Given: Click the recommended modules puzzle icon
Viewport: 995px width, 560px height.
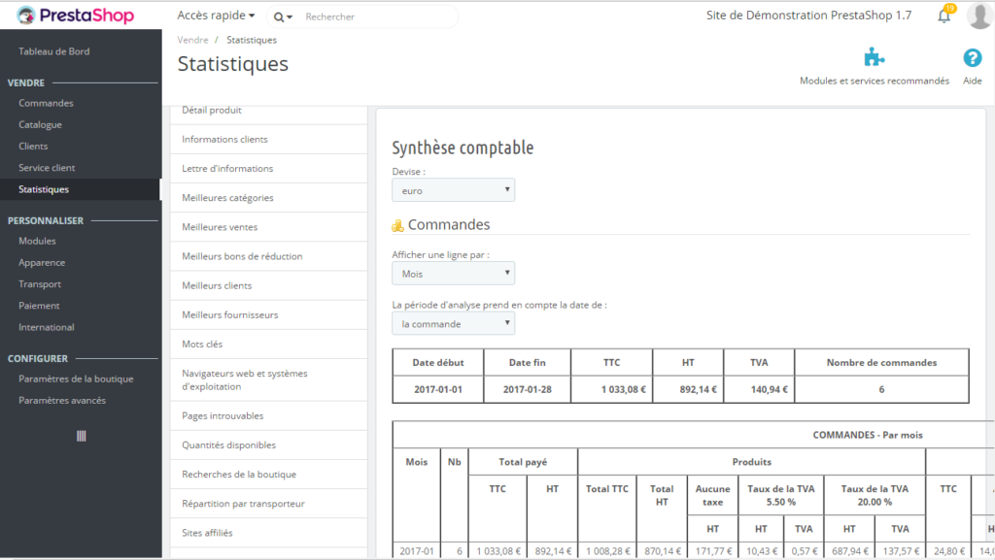Looking at the screenshot, I should (874, 57).
